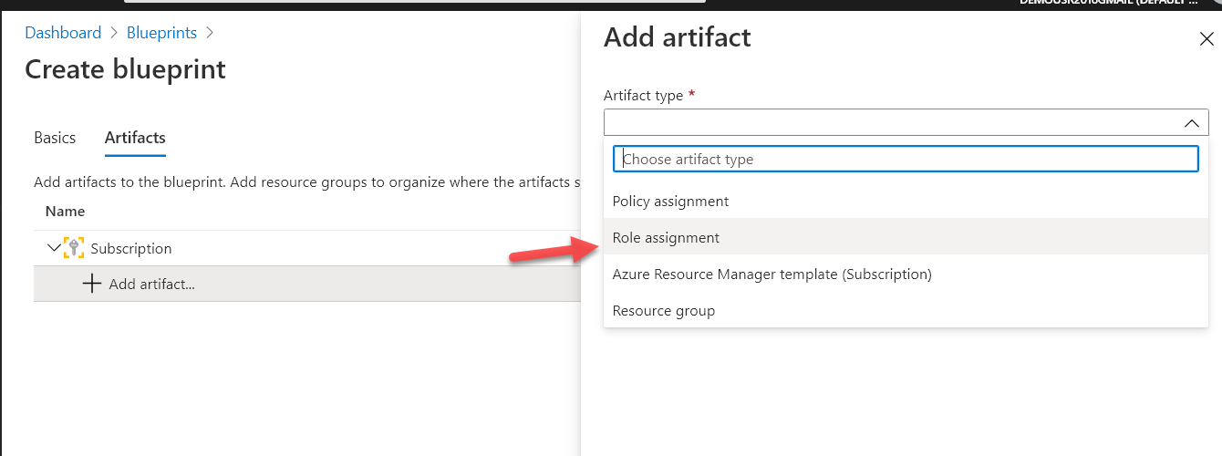Click the Add artifact... link text
This screenshot has height=456, width=1222.
coord(151,284)
